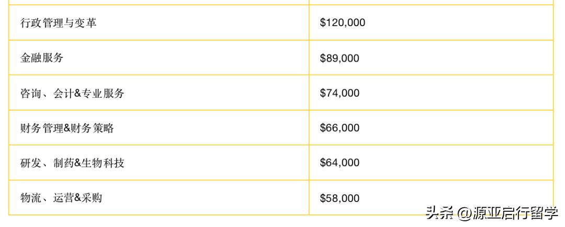
Task: Select the $66,000 salary cell
Action: pos(340,128)
